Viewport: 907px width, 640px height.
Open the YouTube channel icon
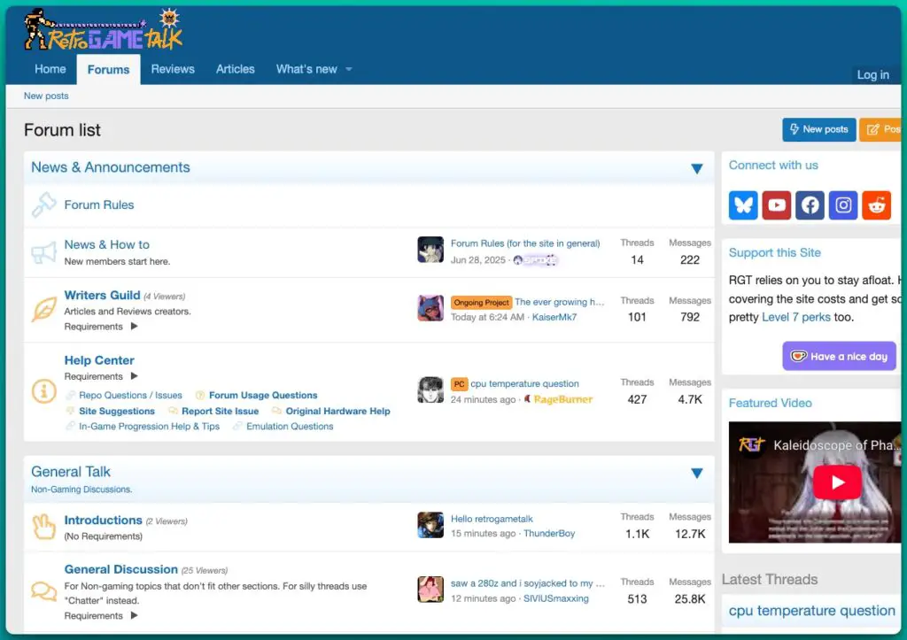pos(777,205)
